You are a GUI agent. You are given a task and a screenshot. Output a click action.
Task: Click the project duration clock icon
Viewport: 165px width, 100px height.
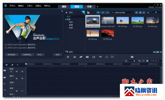coord(147,61)
